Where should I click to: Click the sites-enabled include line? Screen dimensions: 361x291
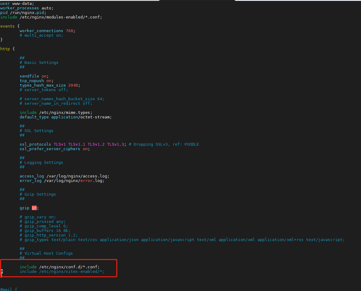(62, 271)
